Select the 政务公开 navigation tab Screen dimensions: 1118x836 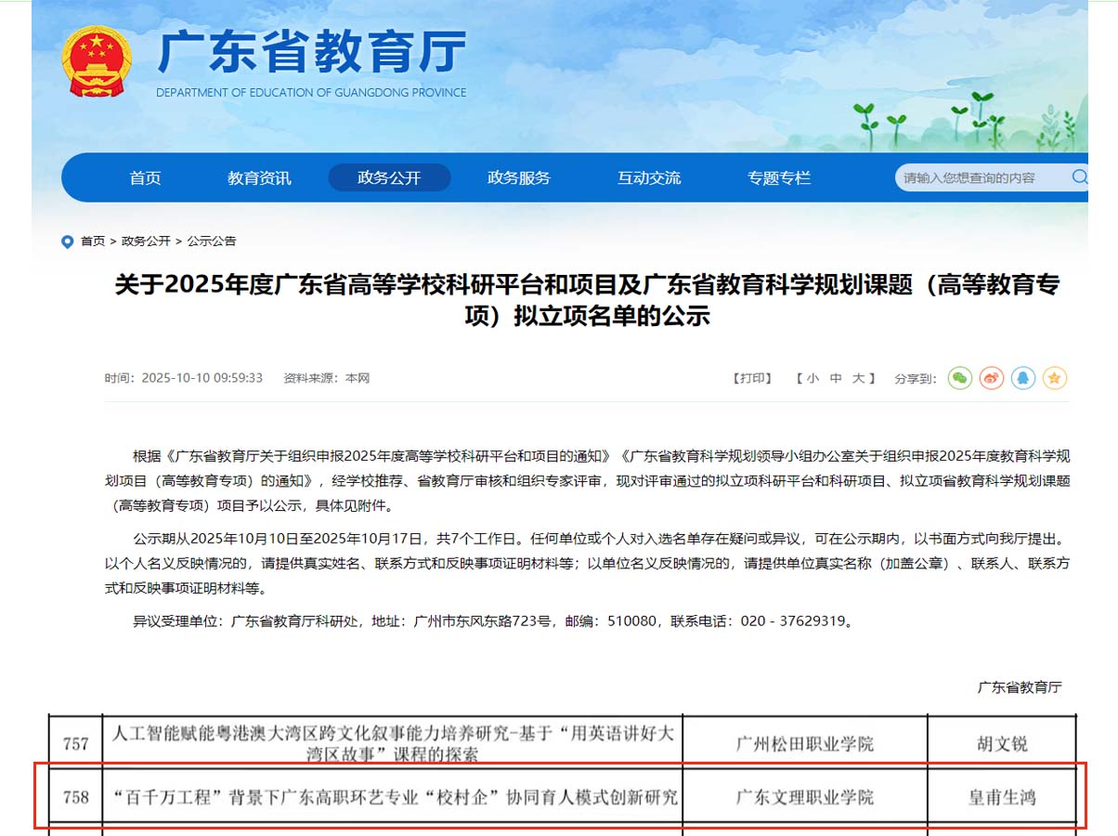(x=389, y=177)
